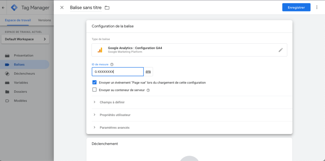Switch to Espace de travail tab
Viewport: 325px width, 161px height.
pyautogui.click(x=18, y=20)
